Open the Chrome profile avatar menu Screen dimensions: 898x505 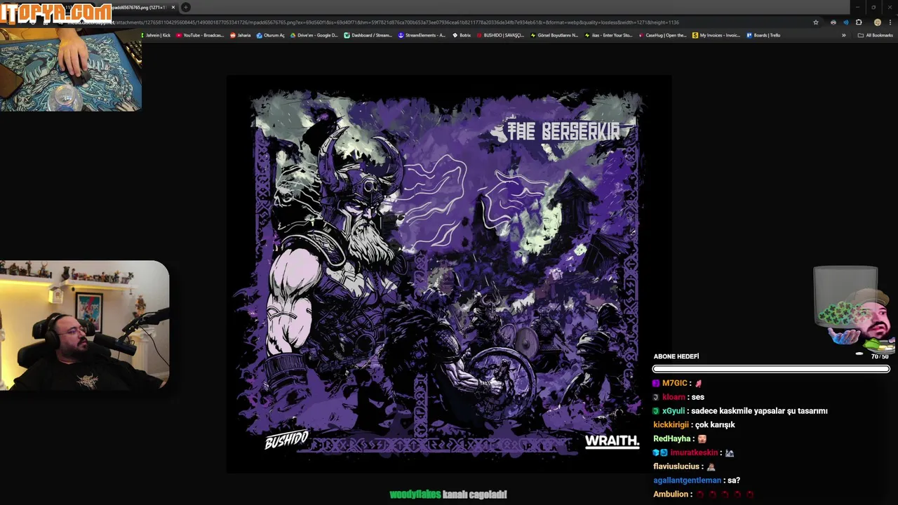point(877,22)
